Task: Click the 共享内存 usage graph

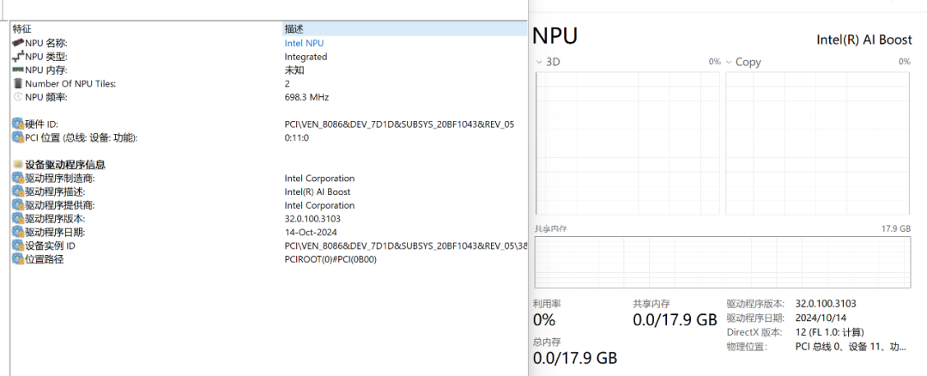Action: click(x=723, y=262)
